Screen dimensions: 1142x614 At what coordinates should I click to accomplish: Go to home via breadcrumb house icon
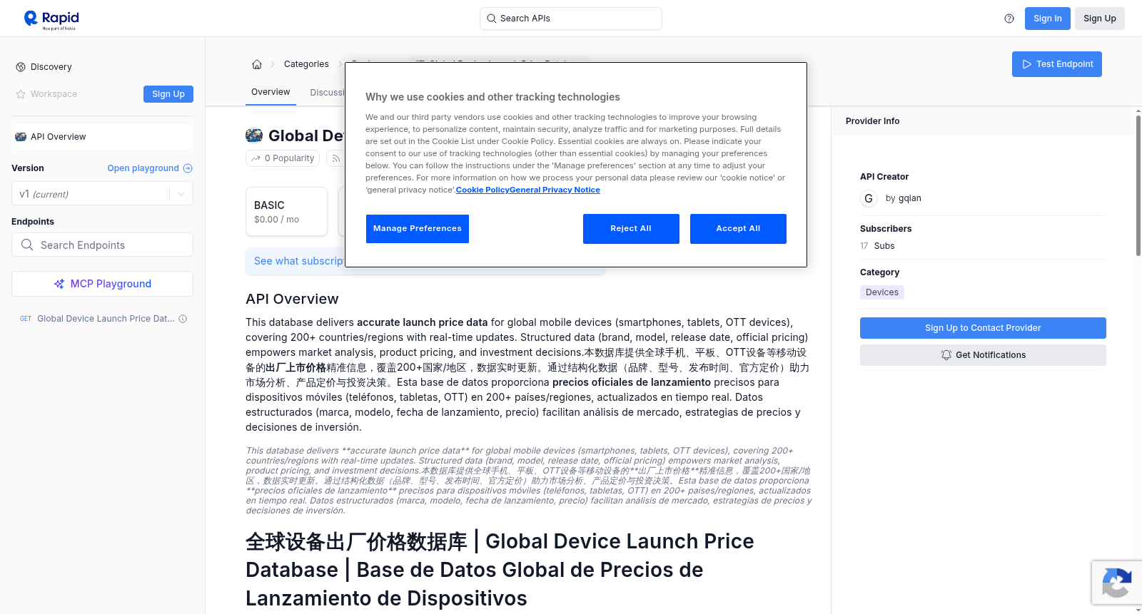257,64
